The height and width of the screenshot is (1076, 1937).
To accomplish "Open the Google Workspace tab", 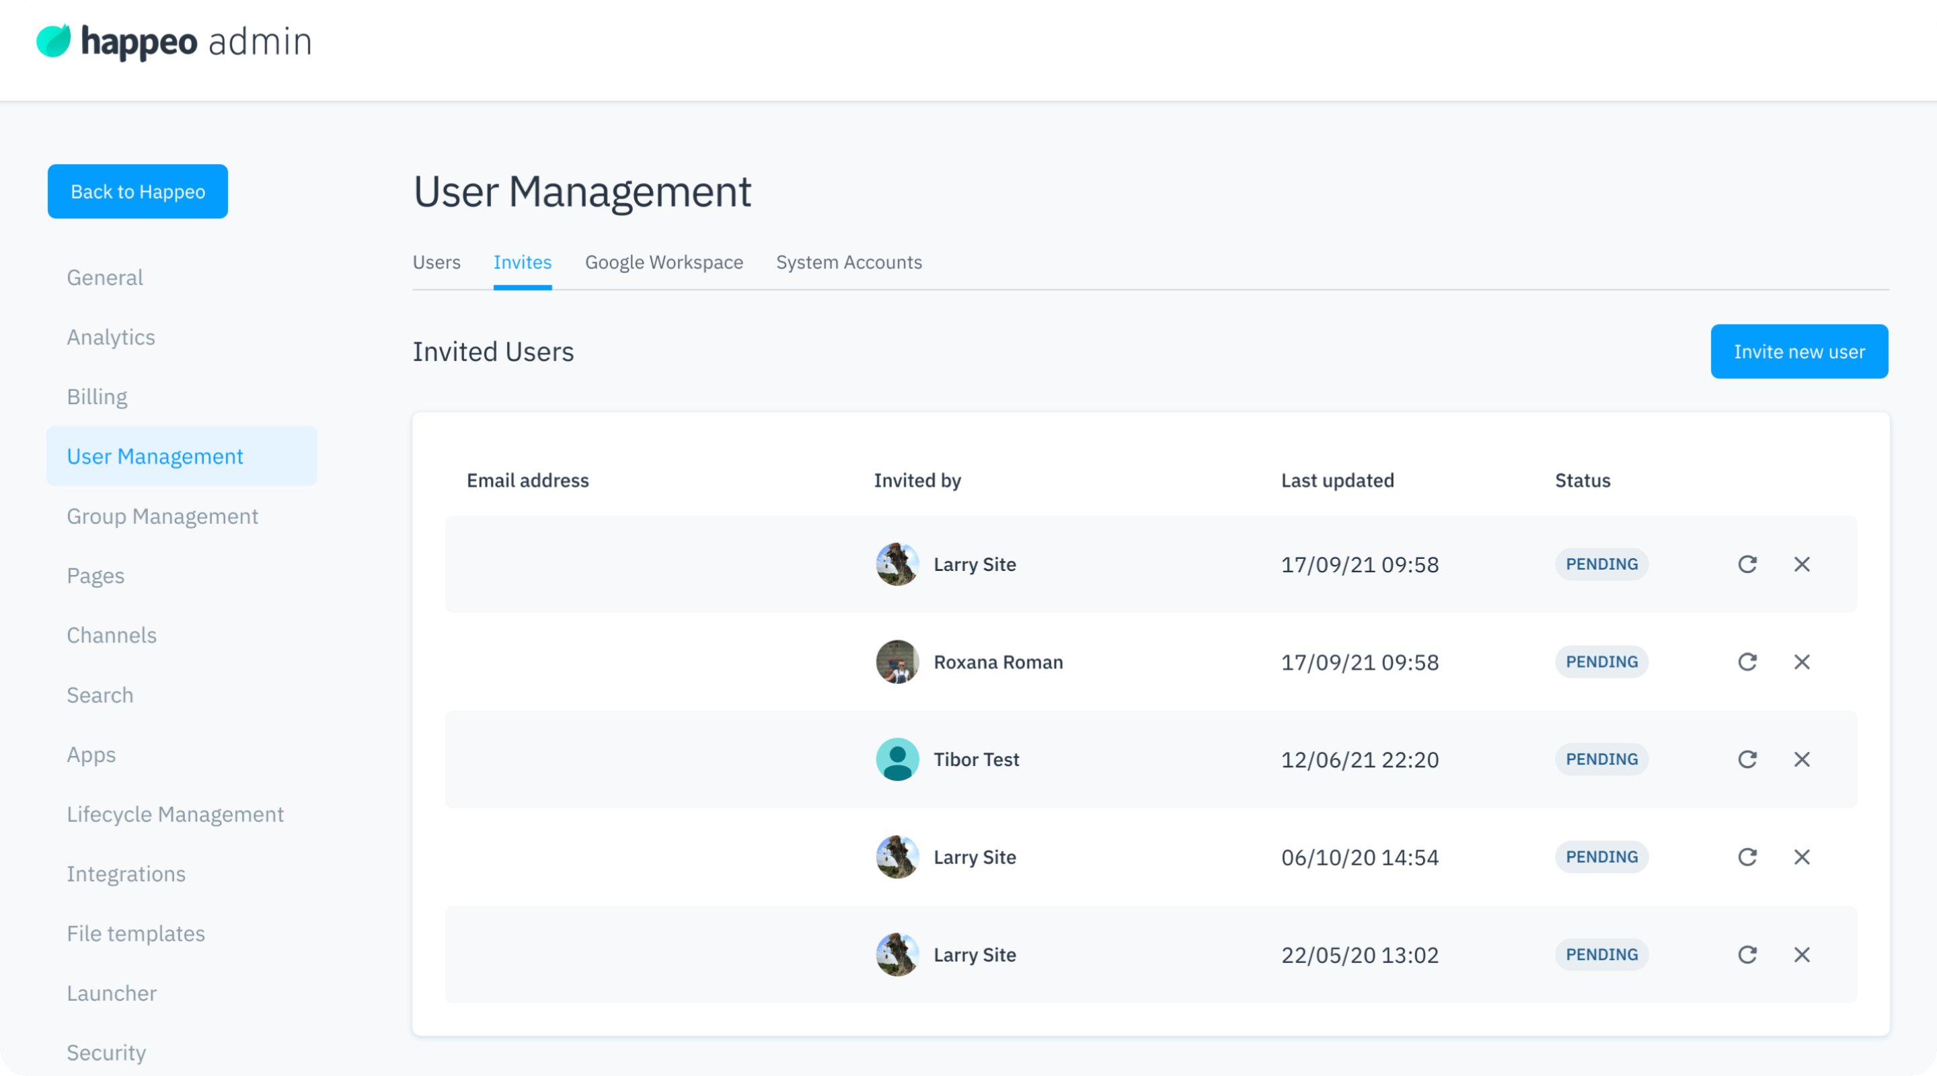I will pyautogui.click(x=664, y=262).
